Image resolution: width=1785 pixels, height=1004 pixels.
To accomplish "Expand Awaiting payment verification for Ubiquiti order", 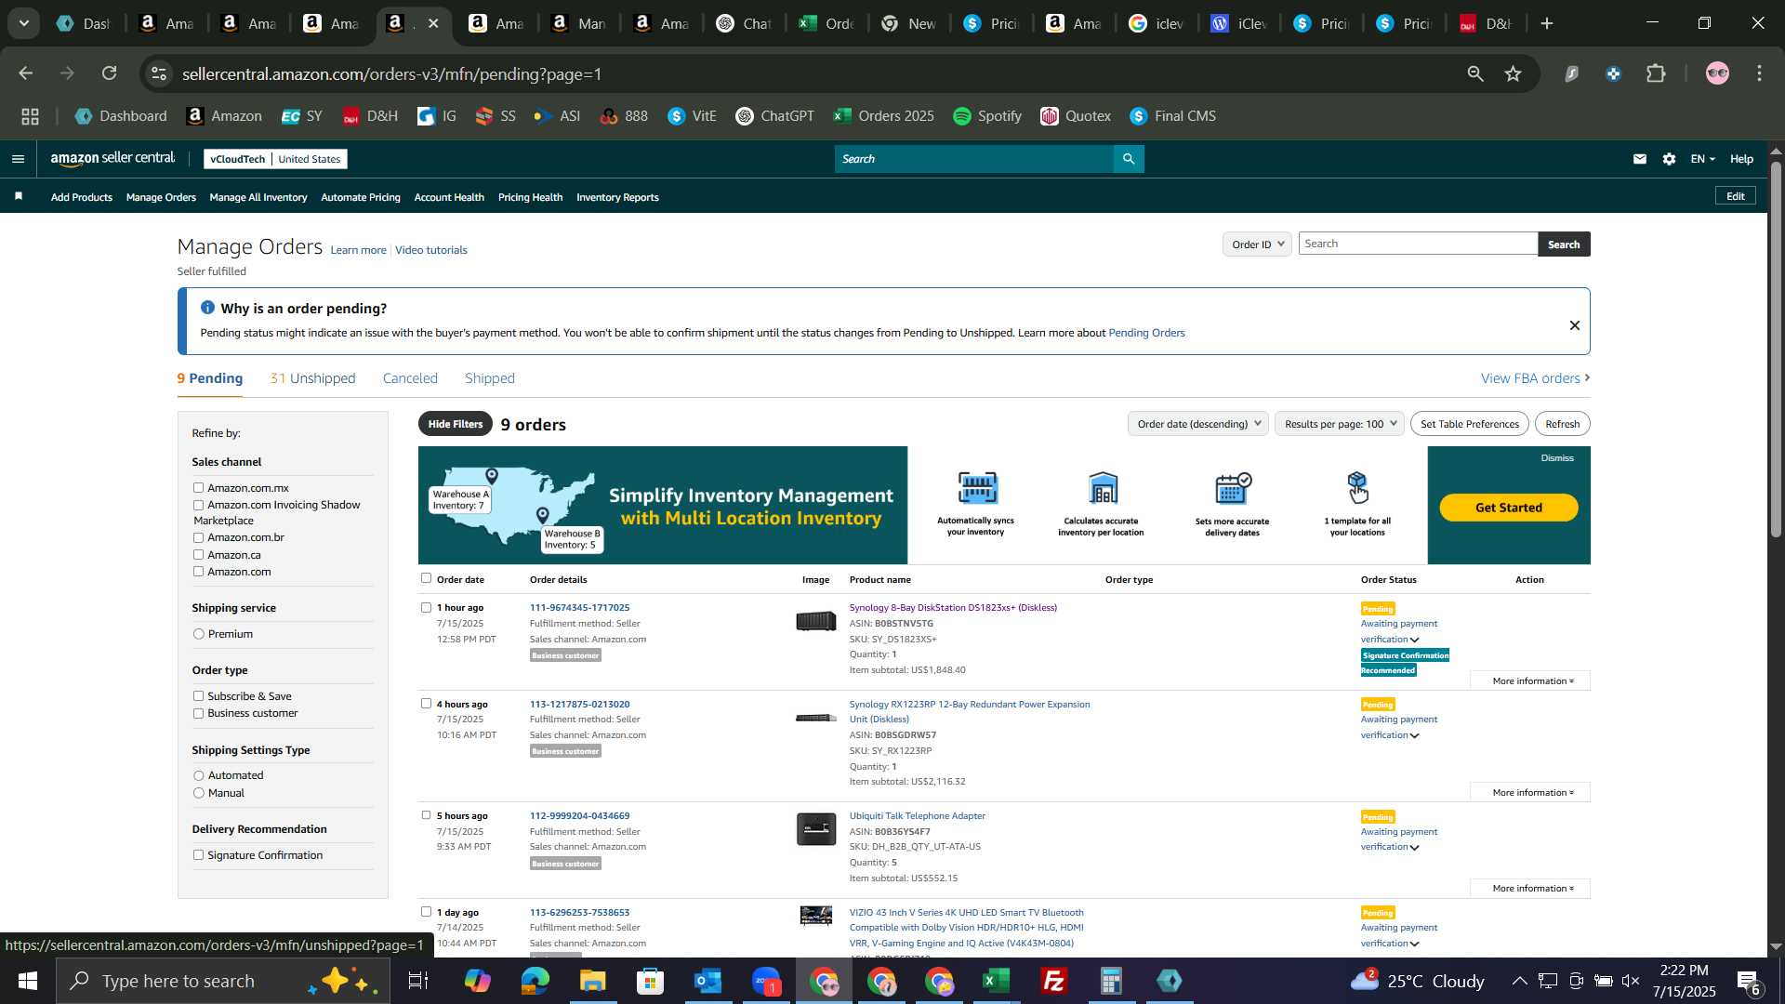I will [x=1398, y=839].
